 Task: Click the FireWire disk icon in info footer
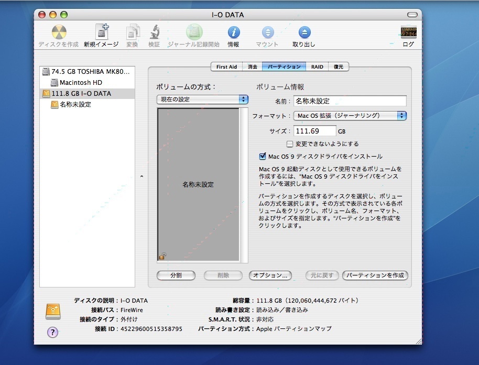click(x=53, y=311)
